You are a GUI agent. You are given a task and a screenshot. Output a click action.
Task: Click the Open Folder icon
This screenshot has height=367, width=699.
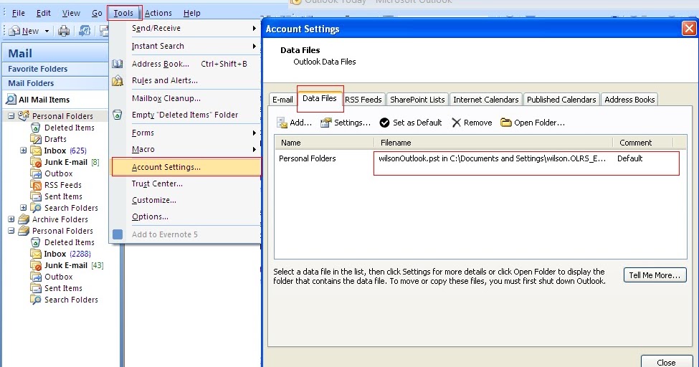point(505,122)
